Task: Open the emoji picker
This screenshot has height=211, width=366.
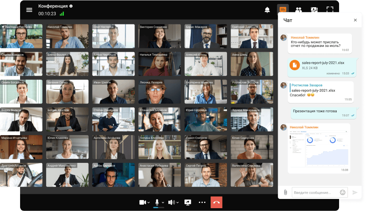Action: click(x=343, y=192)
